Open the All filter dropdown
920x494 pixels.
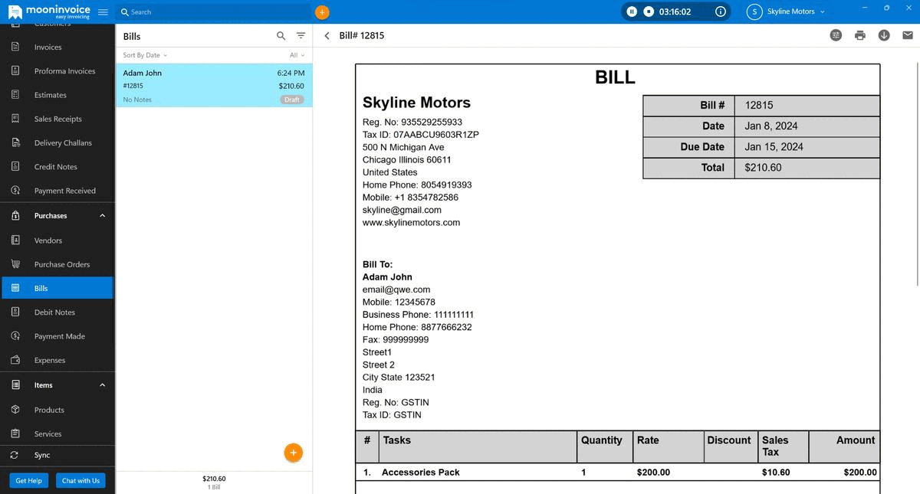click(x=297, y=55)
